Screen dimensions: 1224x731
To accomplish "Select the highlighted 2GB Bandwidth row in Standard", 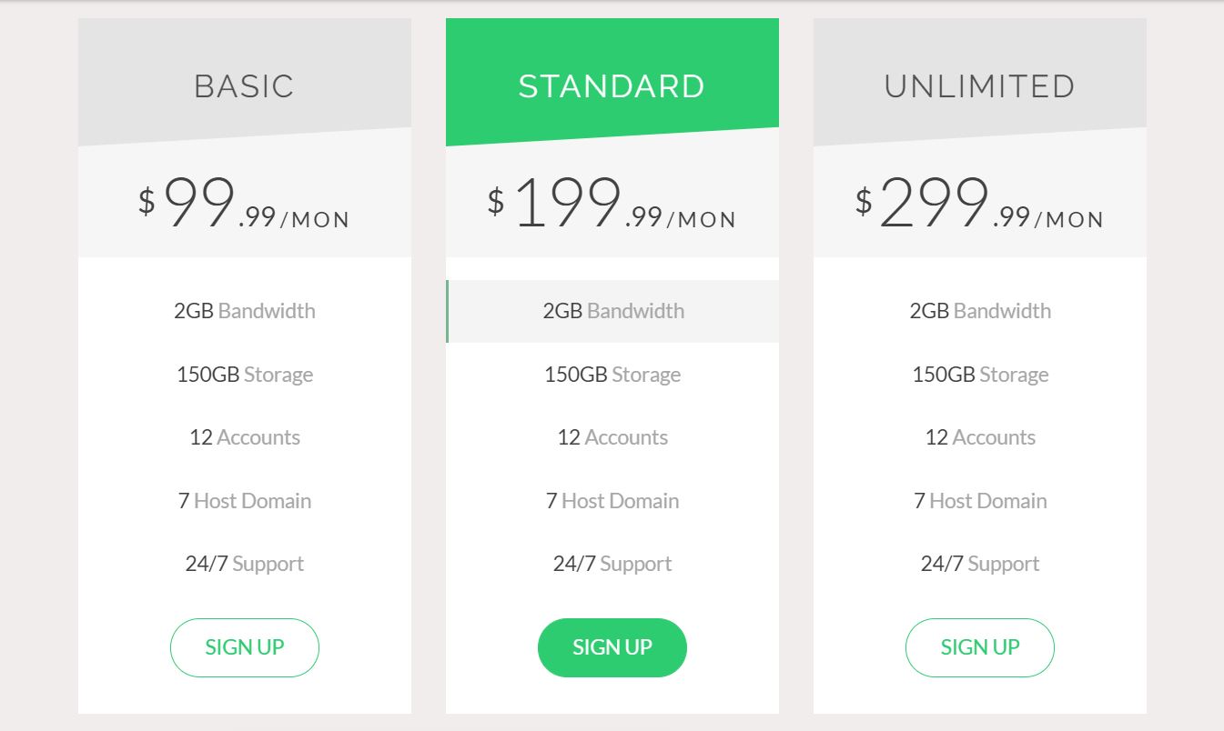I will point(612,311).
